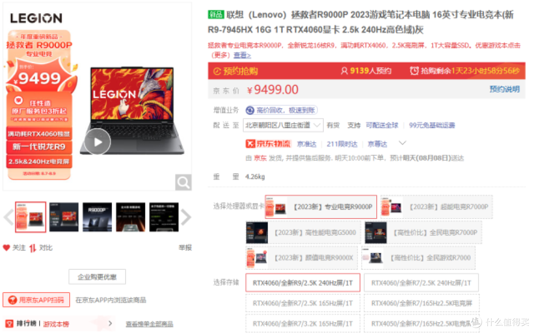534x333 pixels.
Task: Select 【高性价比】全民游戏R7000 option
Action: tap(418, 258)
